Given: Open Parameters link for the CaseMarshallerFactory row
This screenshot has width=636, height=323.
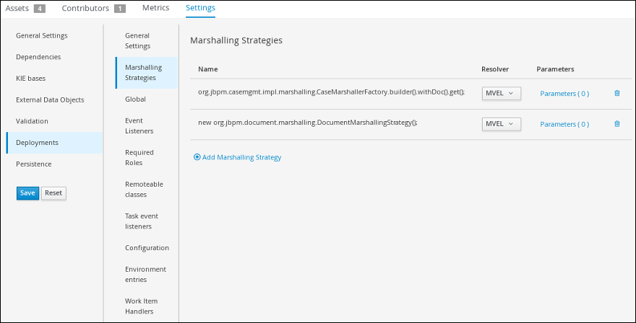Looking at the screenshot, I should coord(564,94).
